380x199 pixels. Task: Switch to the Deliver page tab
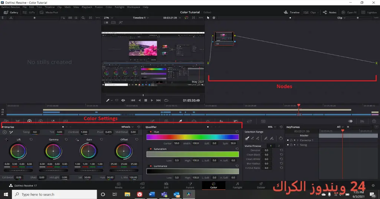point(261,185)
